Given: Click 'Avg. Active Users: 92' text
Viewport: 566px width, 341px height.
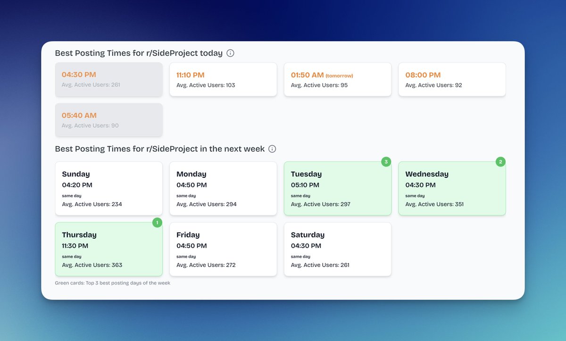Looking at the screenshot, I should 434,85.
